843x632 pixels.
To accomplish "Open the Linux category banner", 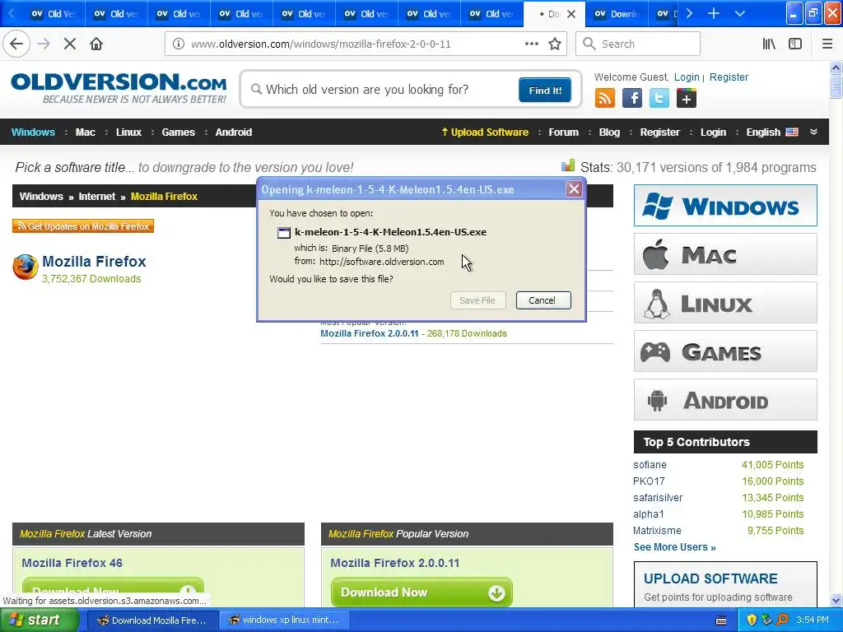I will (725, 303).
